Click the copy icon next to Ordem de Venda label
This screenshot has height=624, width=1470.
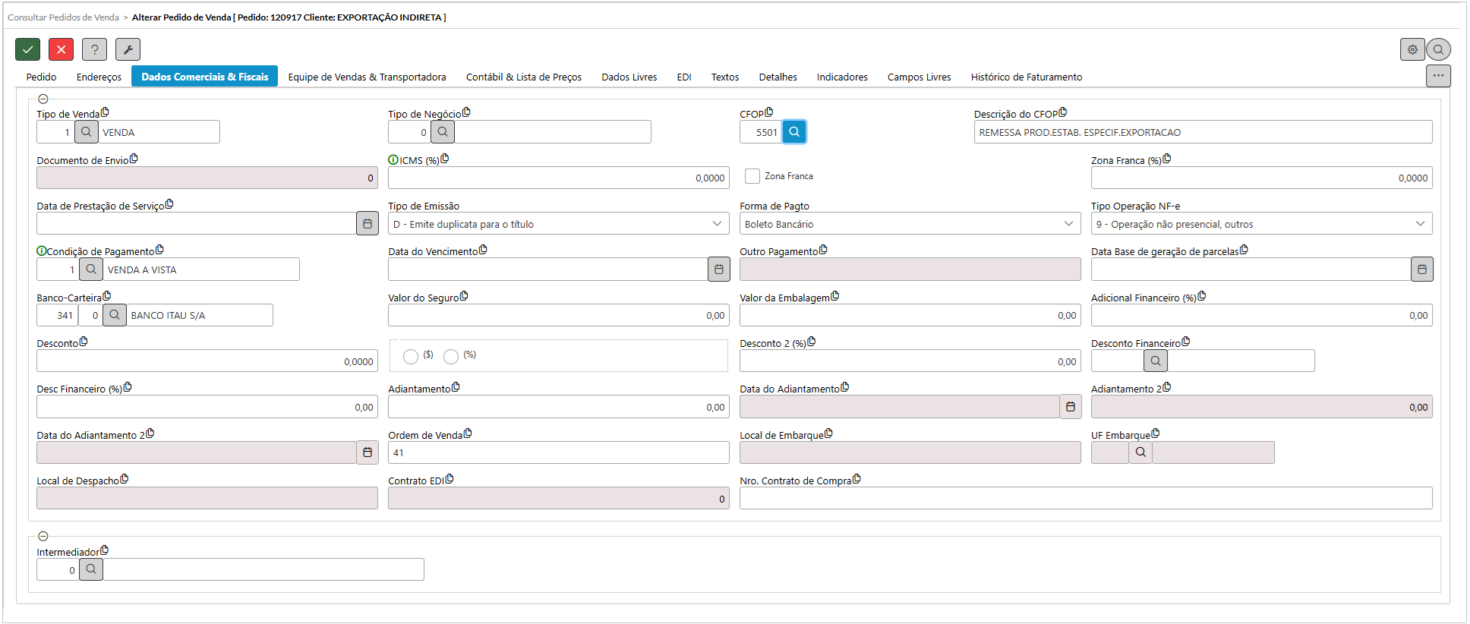point(468,433)
